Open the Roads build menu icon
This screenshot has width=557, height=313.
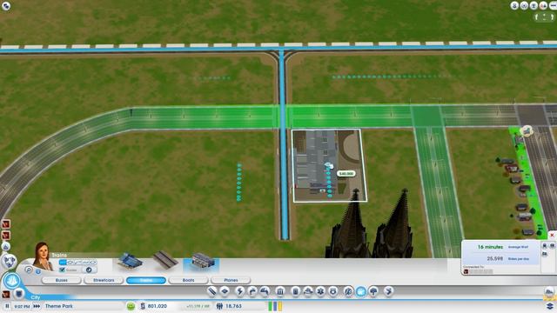point(211,291)
